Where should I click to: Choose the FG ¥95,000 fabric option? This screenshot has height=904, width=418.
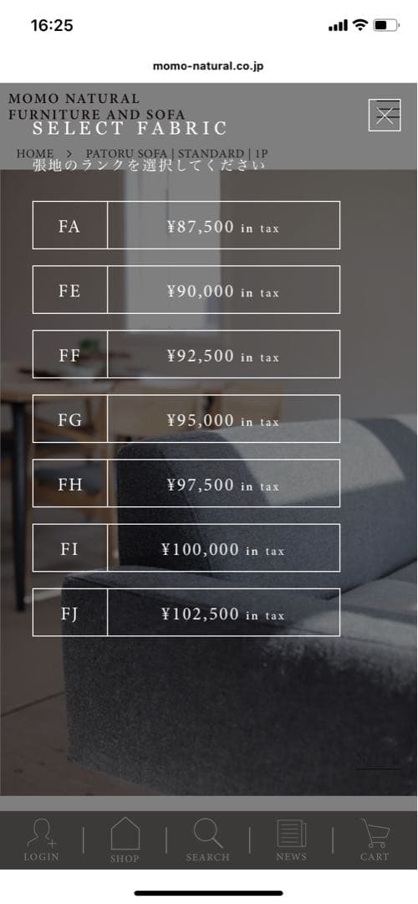[x=186, y=419]
